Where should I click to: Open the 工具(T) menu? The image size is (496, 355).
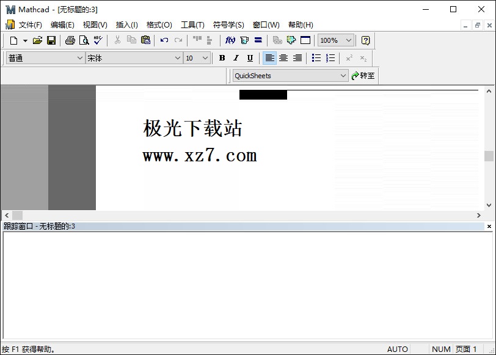click(x=192, y=24)
